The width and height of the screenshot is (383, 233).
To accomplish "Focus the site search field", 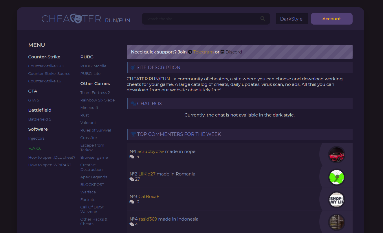I will [x=206, y=19].
